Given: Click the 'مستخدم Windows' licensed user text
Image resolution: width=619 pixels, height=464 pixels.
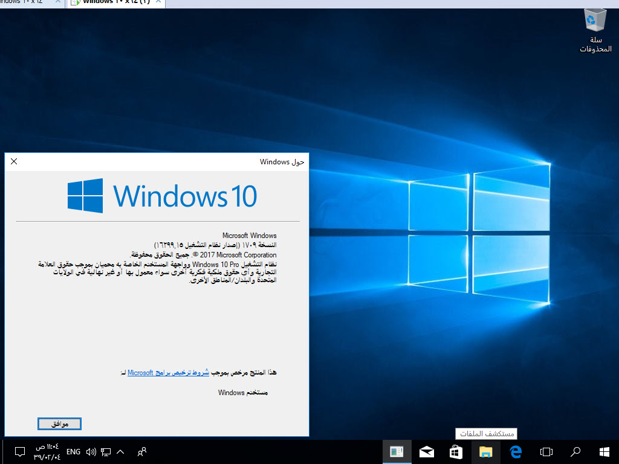Looking at the screenshot, I should click(243, 393).
